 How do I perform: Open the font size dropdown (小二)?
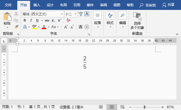coord(75,14)
